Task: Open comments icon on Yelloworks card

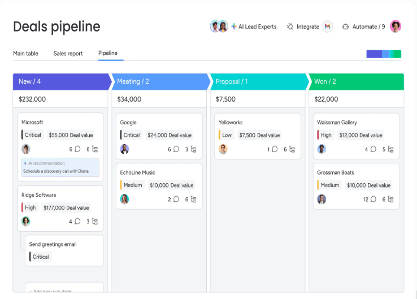Action: coord(275,149)
